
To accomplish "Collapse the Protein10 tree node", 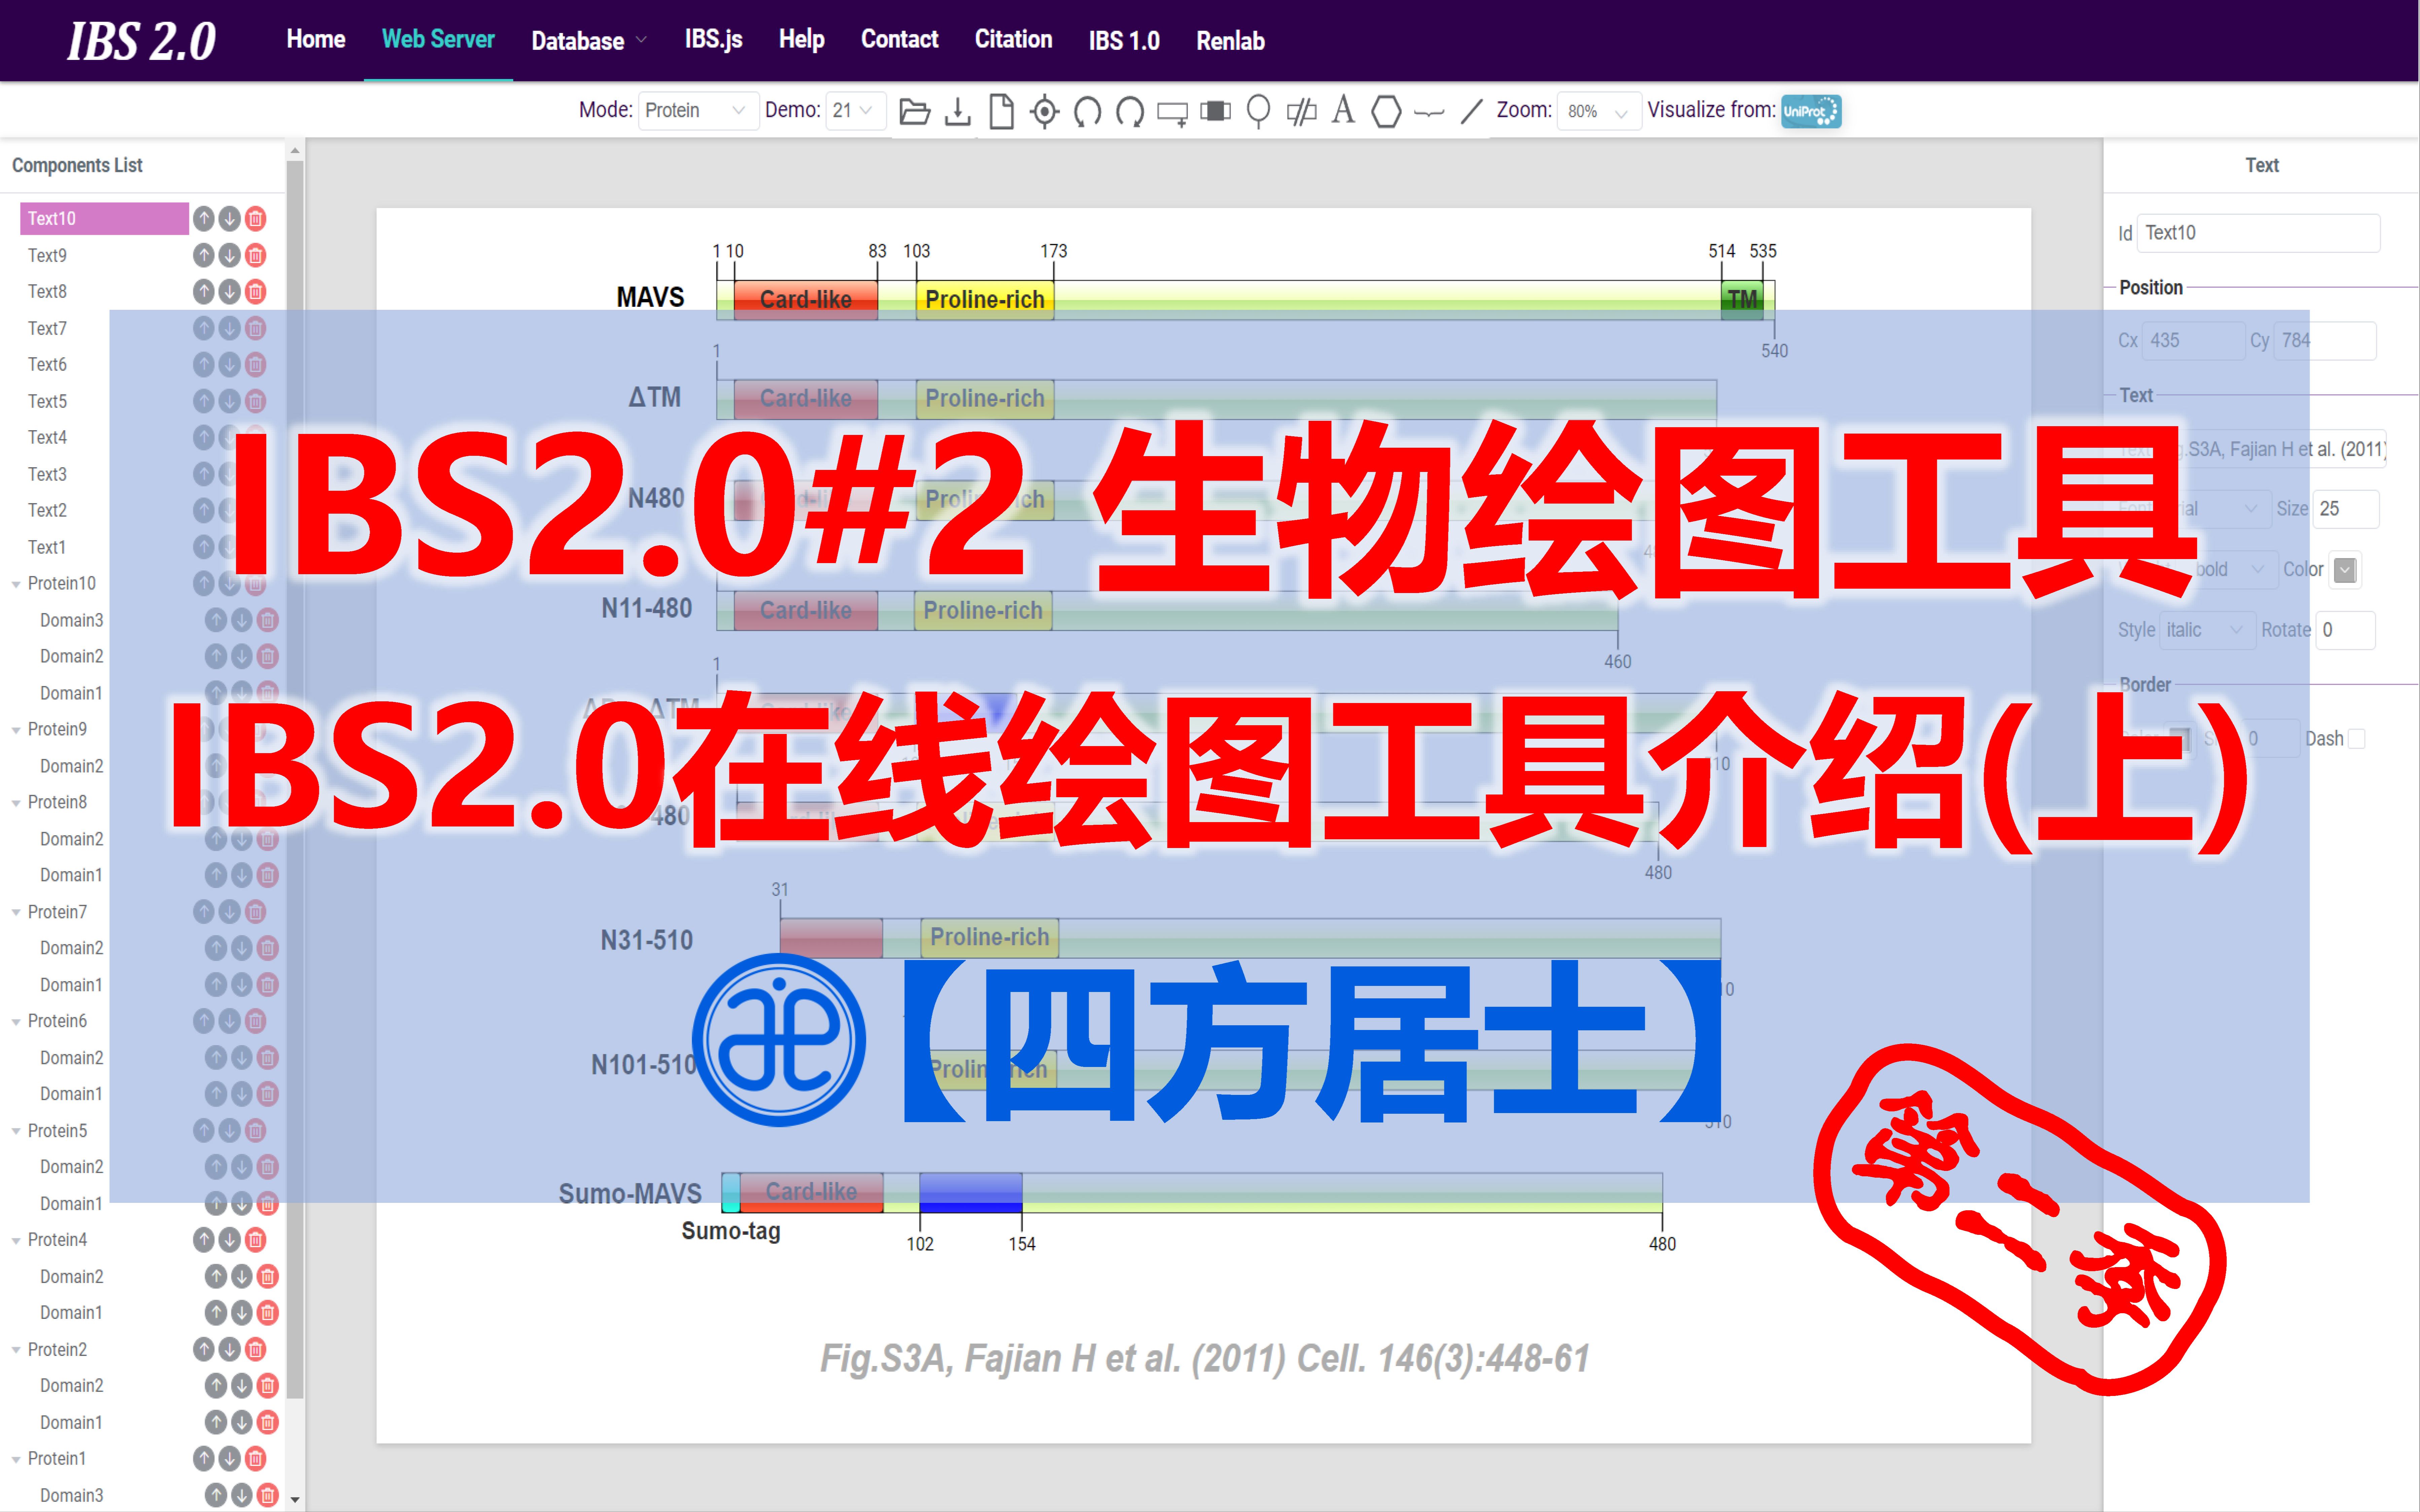I will [16, 584].
